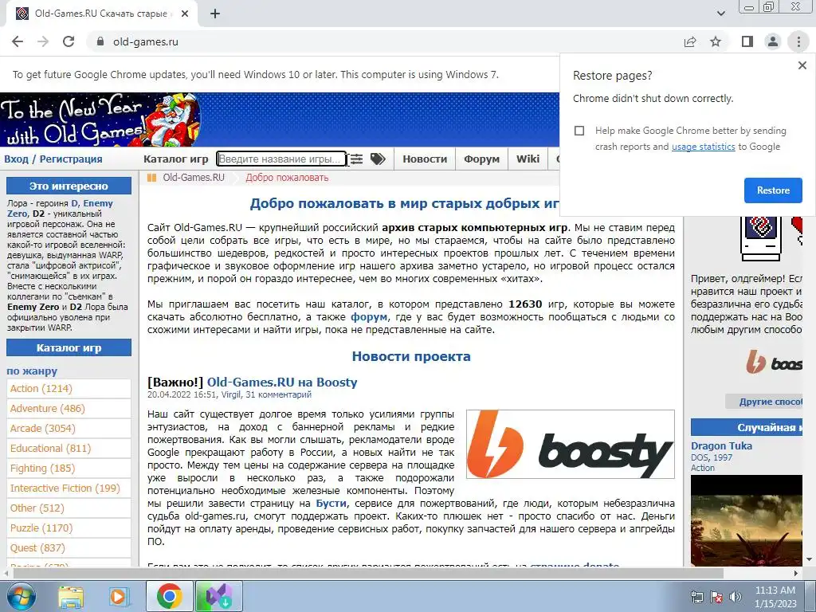The image size is (816, 612).
Task: Open the Windows Start menu
Action: [x=21, y=596]
